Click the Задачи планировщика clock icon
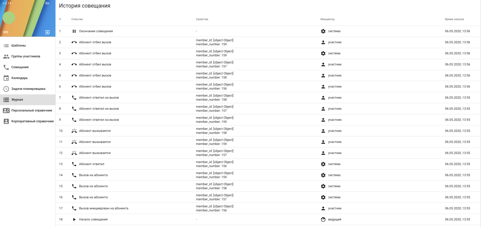 click(6, 89)
